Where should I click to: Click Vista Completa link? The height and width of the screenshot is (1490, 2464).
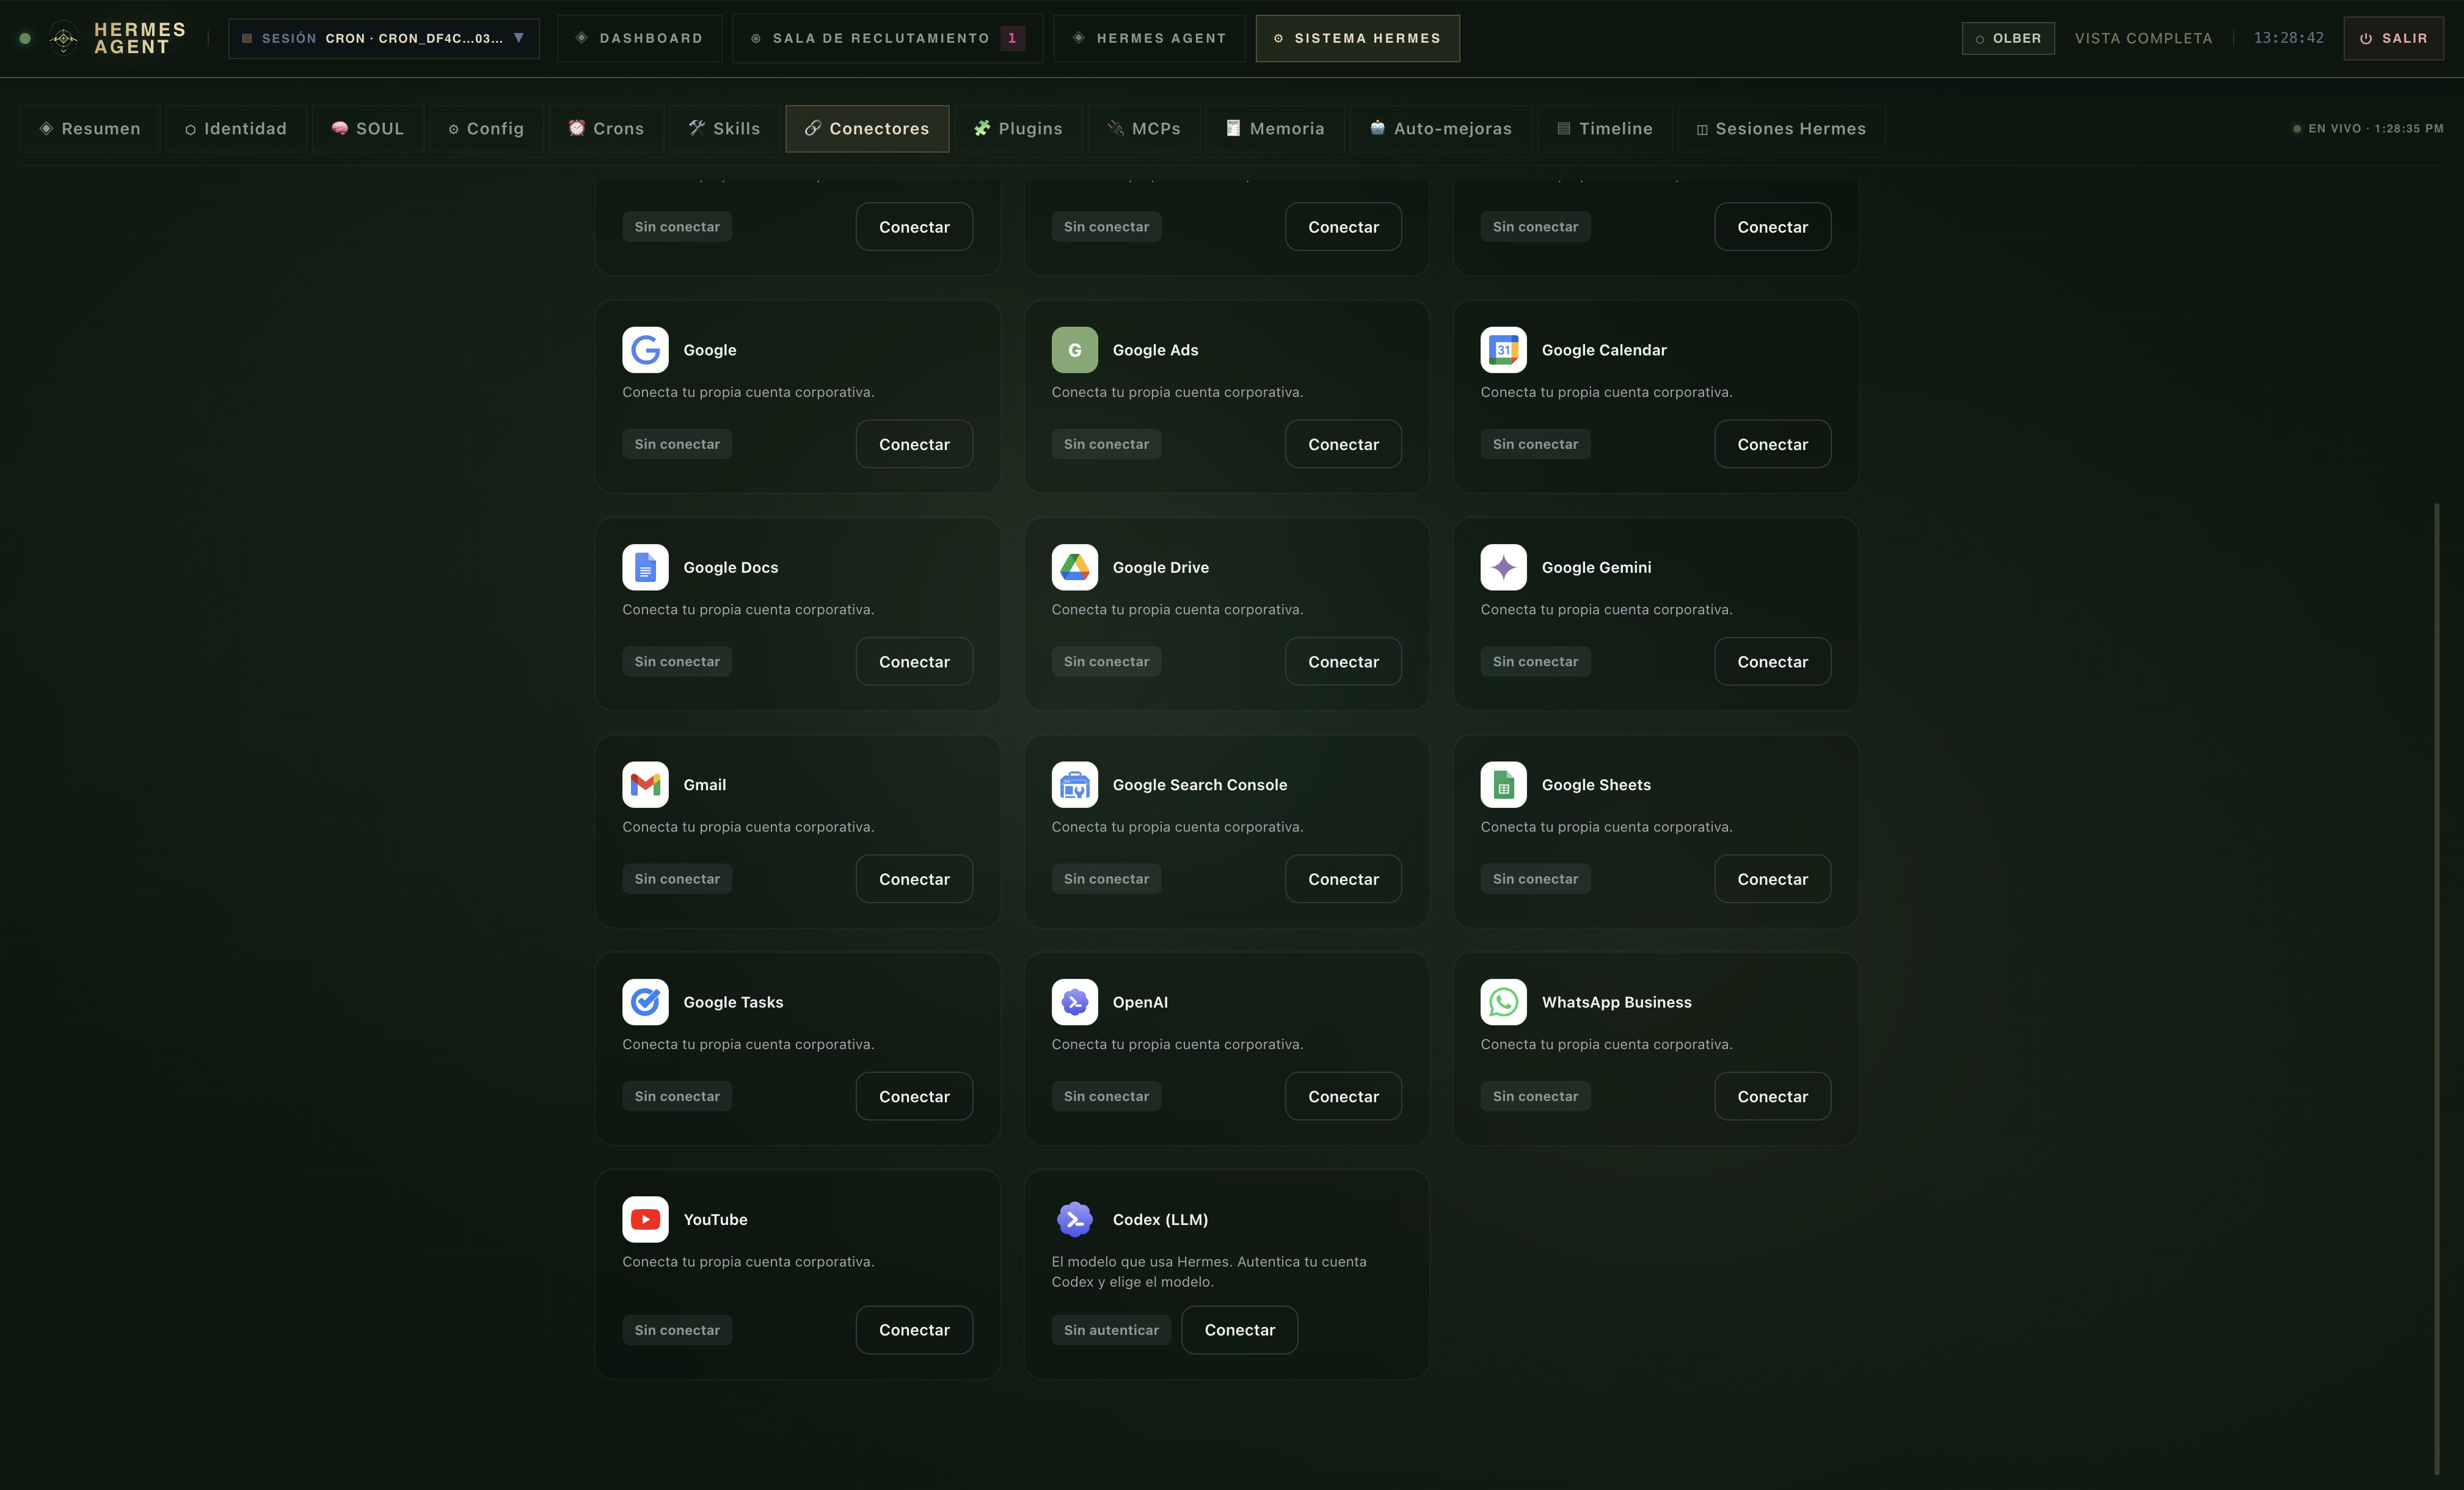[x=2143, y=38]
